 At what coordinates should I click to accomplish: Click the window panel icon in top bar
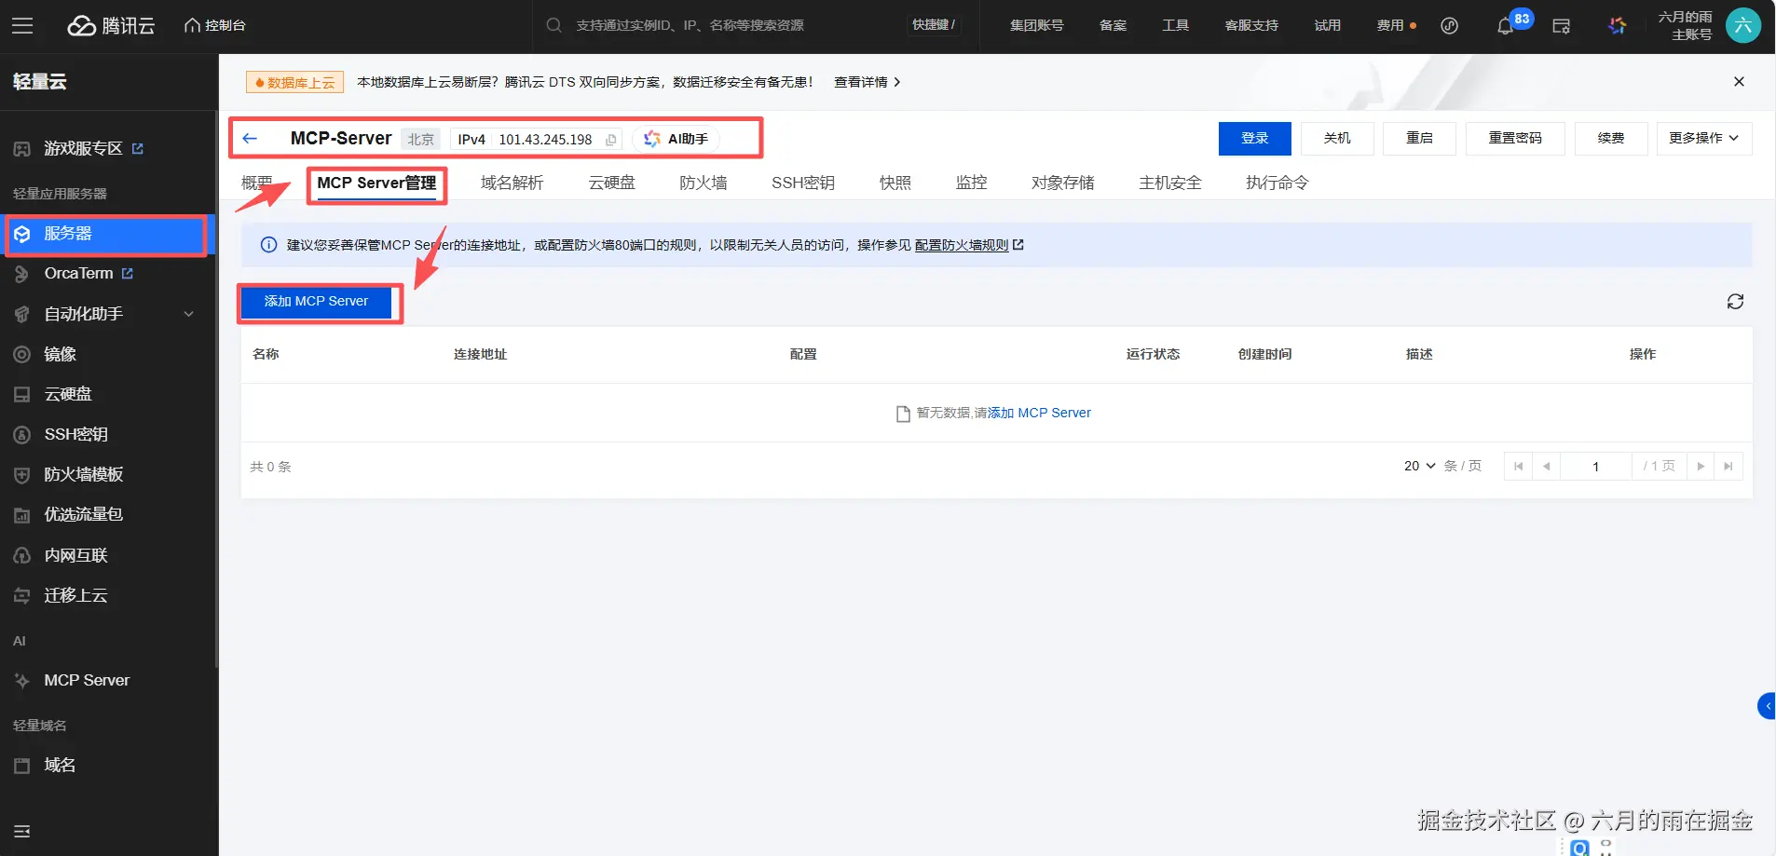point(1562,25)
